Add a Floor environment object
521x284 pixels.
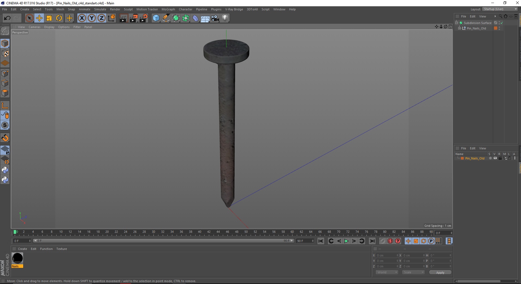point(205,18)
